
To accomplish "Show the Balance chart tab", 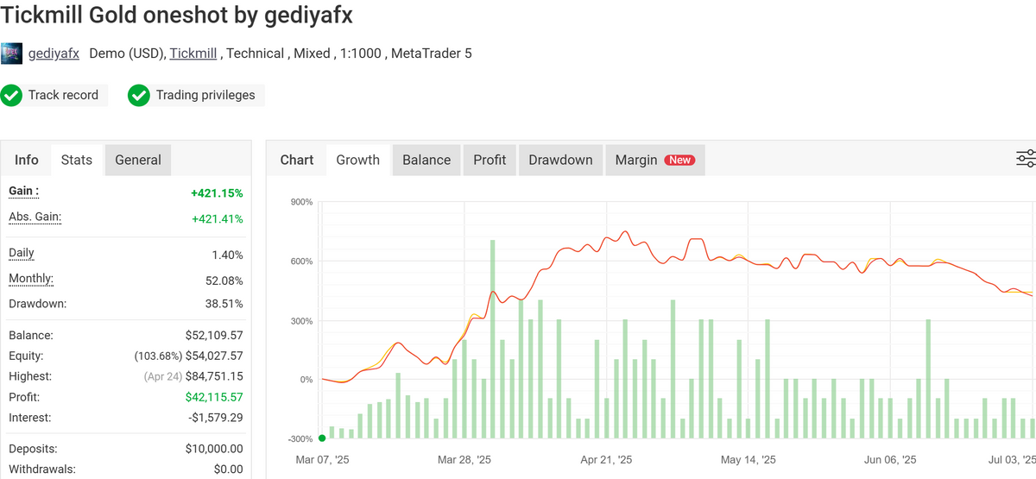I will pos(426,160).
